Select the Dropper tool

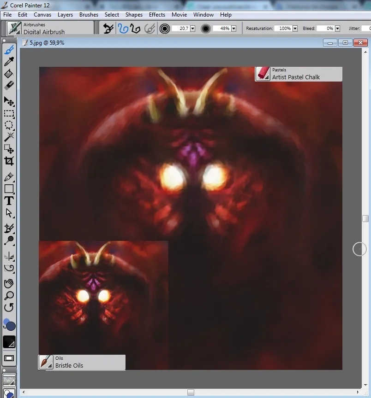pyautogui.click(x=9, y=61)
